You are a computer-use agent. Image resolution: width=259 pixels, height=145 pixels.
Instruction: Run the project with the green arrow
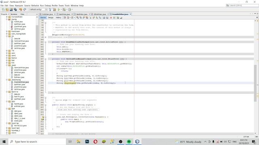pyautogui.click(x=59, y=10)
